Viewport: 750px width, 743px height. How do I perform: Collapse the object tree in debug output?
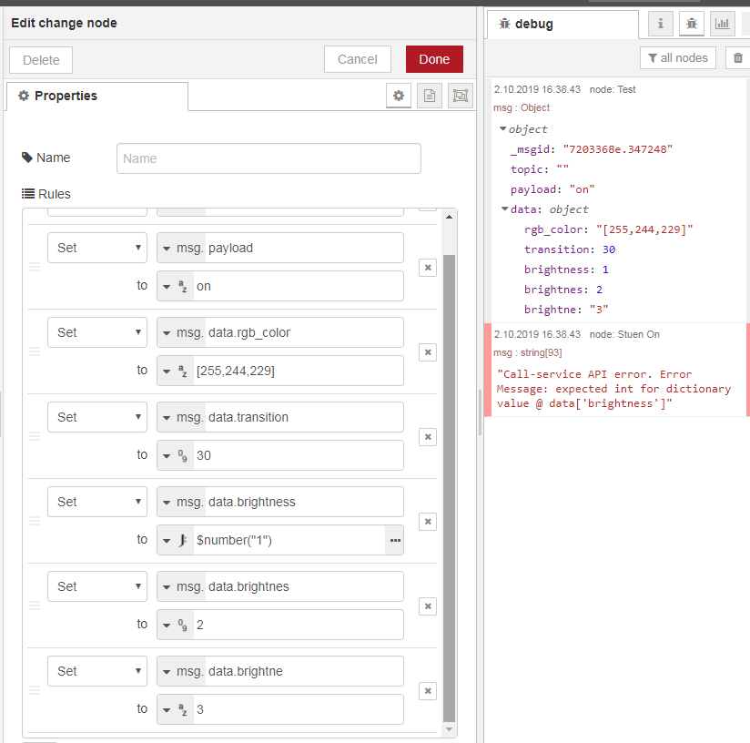point(502,128)
